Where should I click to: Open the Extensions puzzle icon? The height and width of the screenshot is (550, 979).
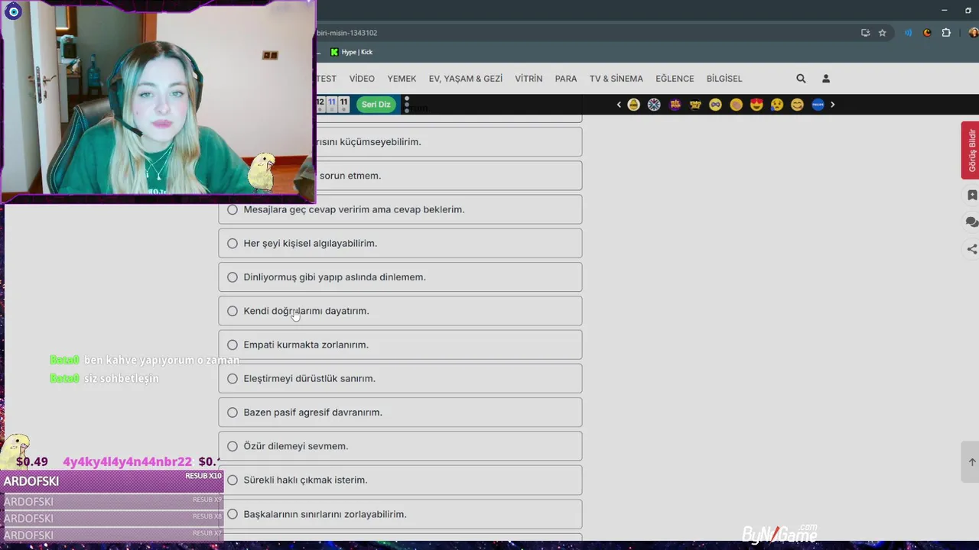pyautogui.click(x=946, y=33)
